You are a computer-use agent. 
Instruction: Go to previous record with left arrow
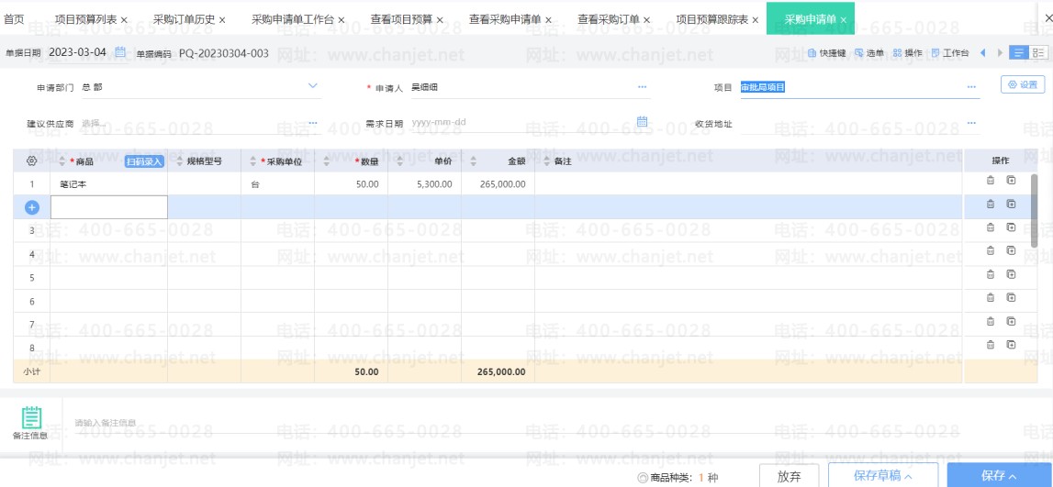[x=982, y=53]
